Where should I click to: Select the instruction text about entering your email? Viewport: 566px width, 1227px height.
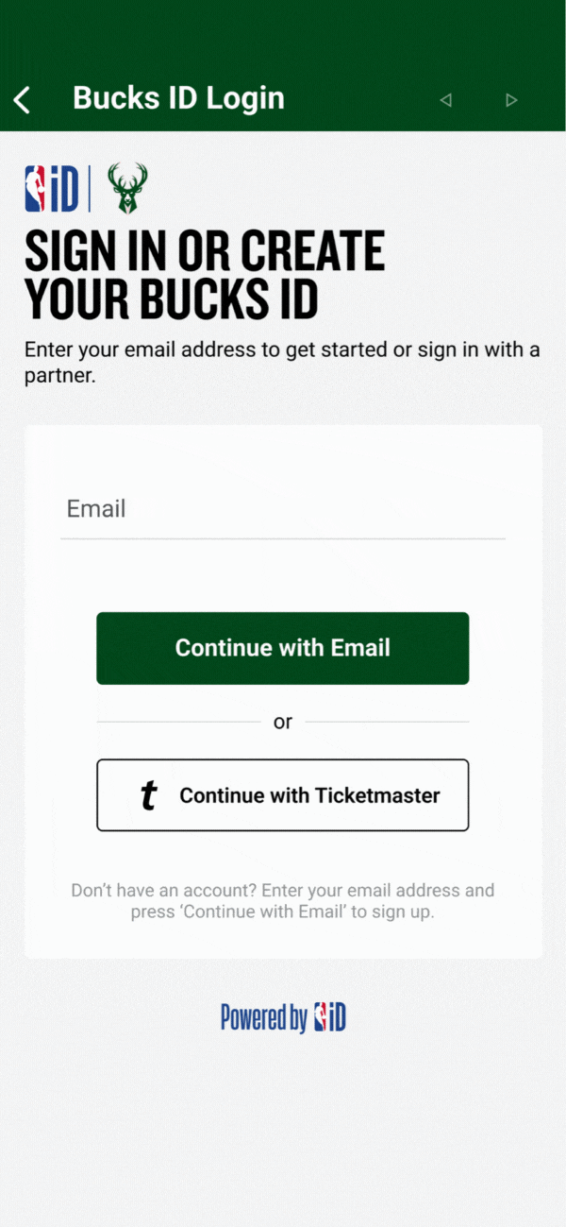click(x=282, y=360)
